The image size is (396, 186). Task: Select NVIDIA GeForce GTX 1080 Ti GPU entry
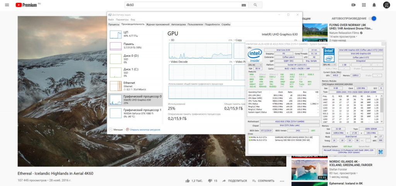[x=136, y=113]
